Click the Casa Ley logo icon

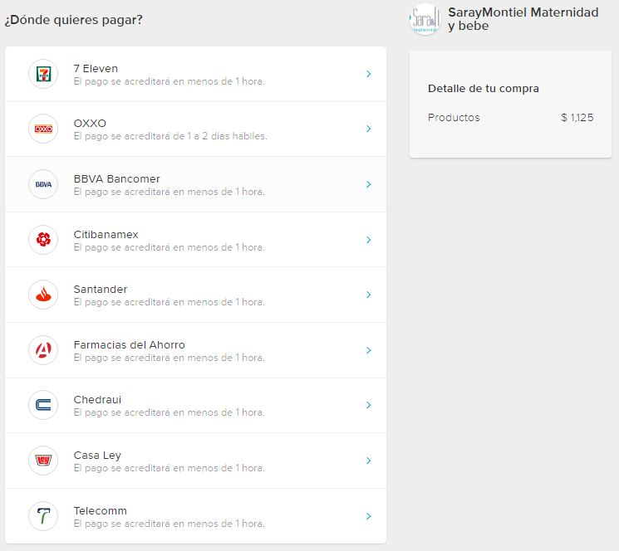click(43, 461)
